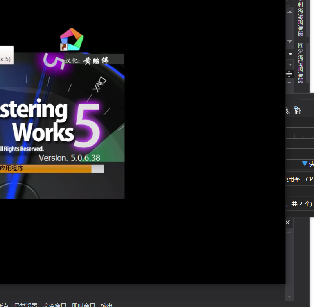Open the 团队资源管理器 side tab
The width and height of the screenshot is (314, 307).
[300, 63]
